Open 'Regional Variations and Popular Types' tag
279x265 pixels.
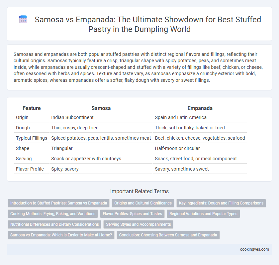(x=203, y=214)
